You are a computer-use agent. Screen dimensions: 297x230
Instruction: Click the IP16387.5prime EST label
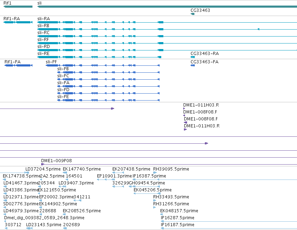pyautogui.click(x=149, y=176)
